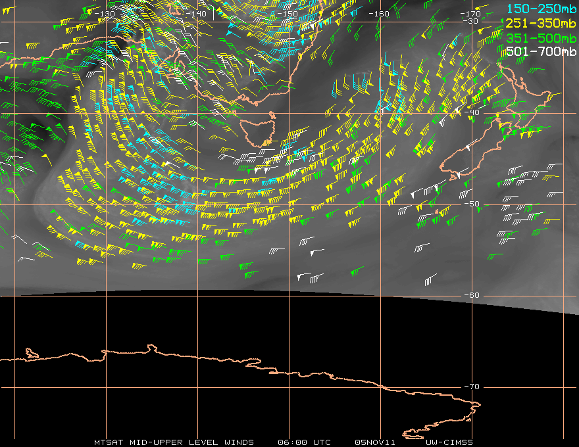This screenshot has width=579, height=447.
Task: Click the -150 longitude label
Action: [x=288, y=14]
